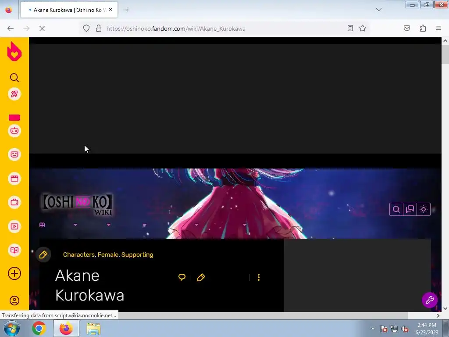Click the horizontal scrollbar right arrow

coord(438,315)
